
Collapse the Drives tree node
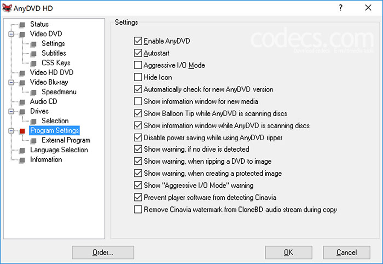click(x=11, y=112)
